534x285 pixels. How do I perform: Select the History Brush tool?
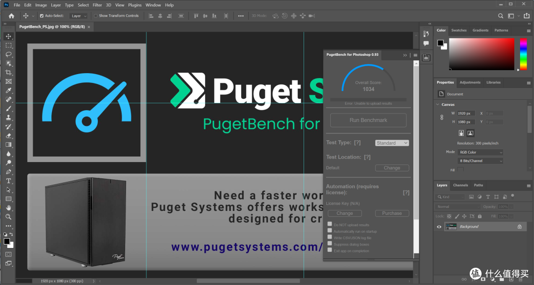pos(8,126)
